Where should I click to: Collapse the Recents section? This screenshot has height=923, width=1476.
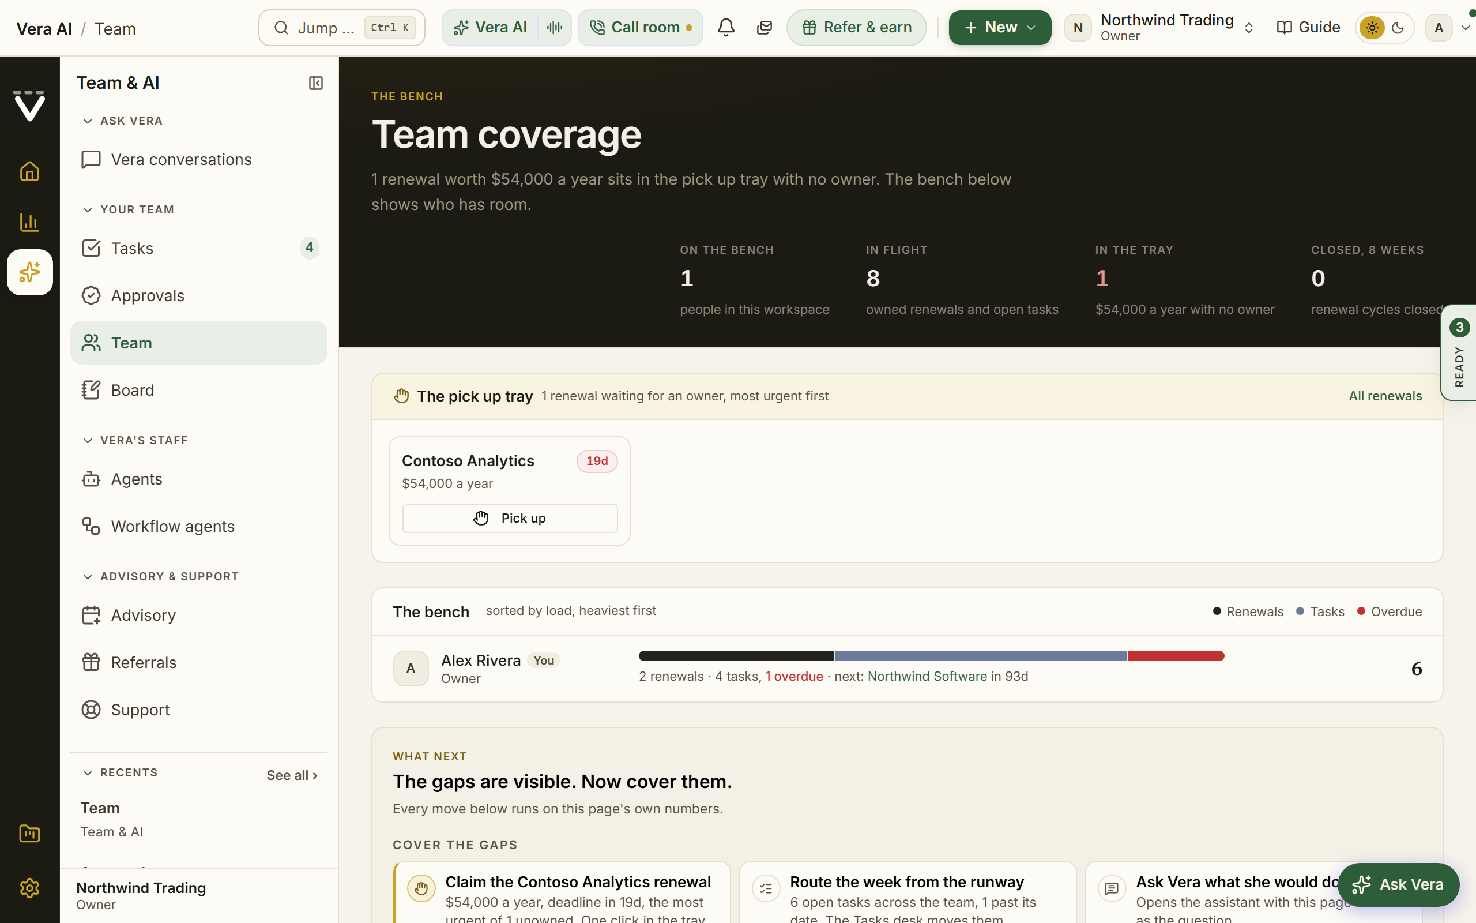click(x=119, y=772)
